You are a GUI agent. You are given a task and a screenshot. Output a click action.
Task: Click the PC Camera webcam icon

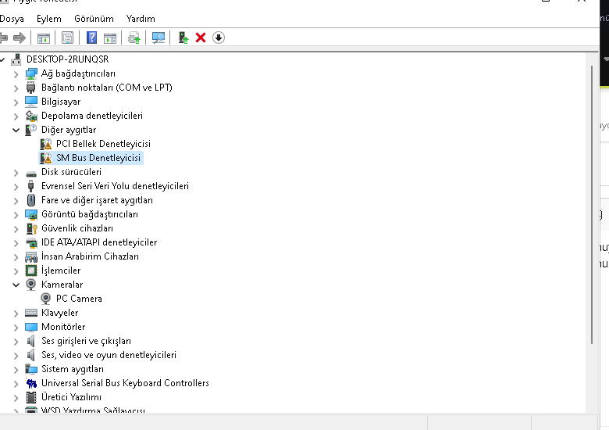pos(46,299)
